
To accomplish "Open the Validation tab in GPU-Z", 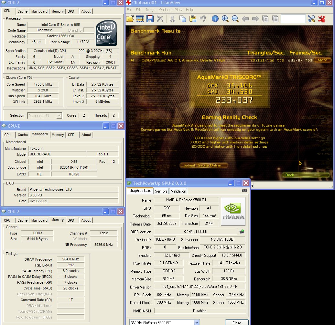I will 178,191.
